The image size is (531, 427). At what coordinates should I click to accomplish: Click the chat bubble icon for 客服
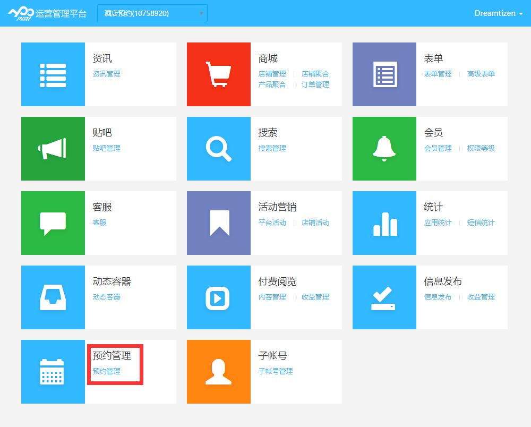pyautogui.click(x=53, y=223)
